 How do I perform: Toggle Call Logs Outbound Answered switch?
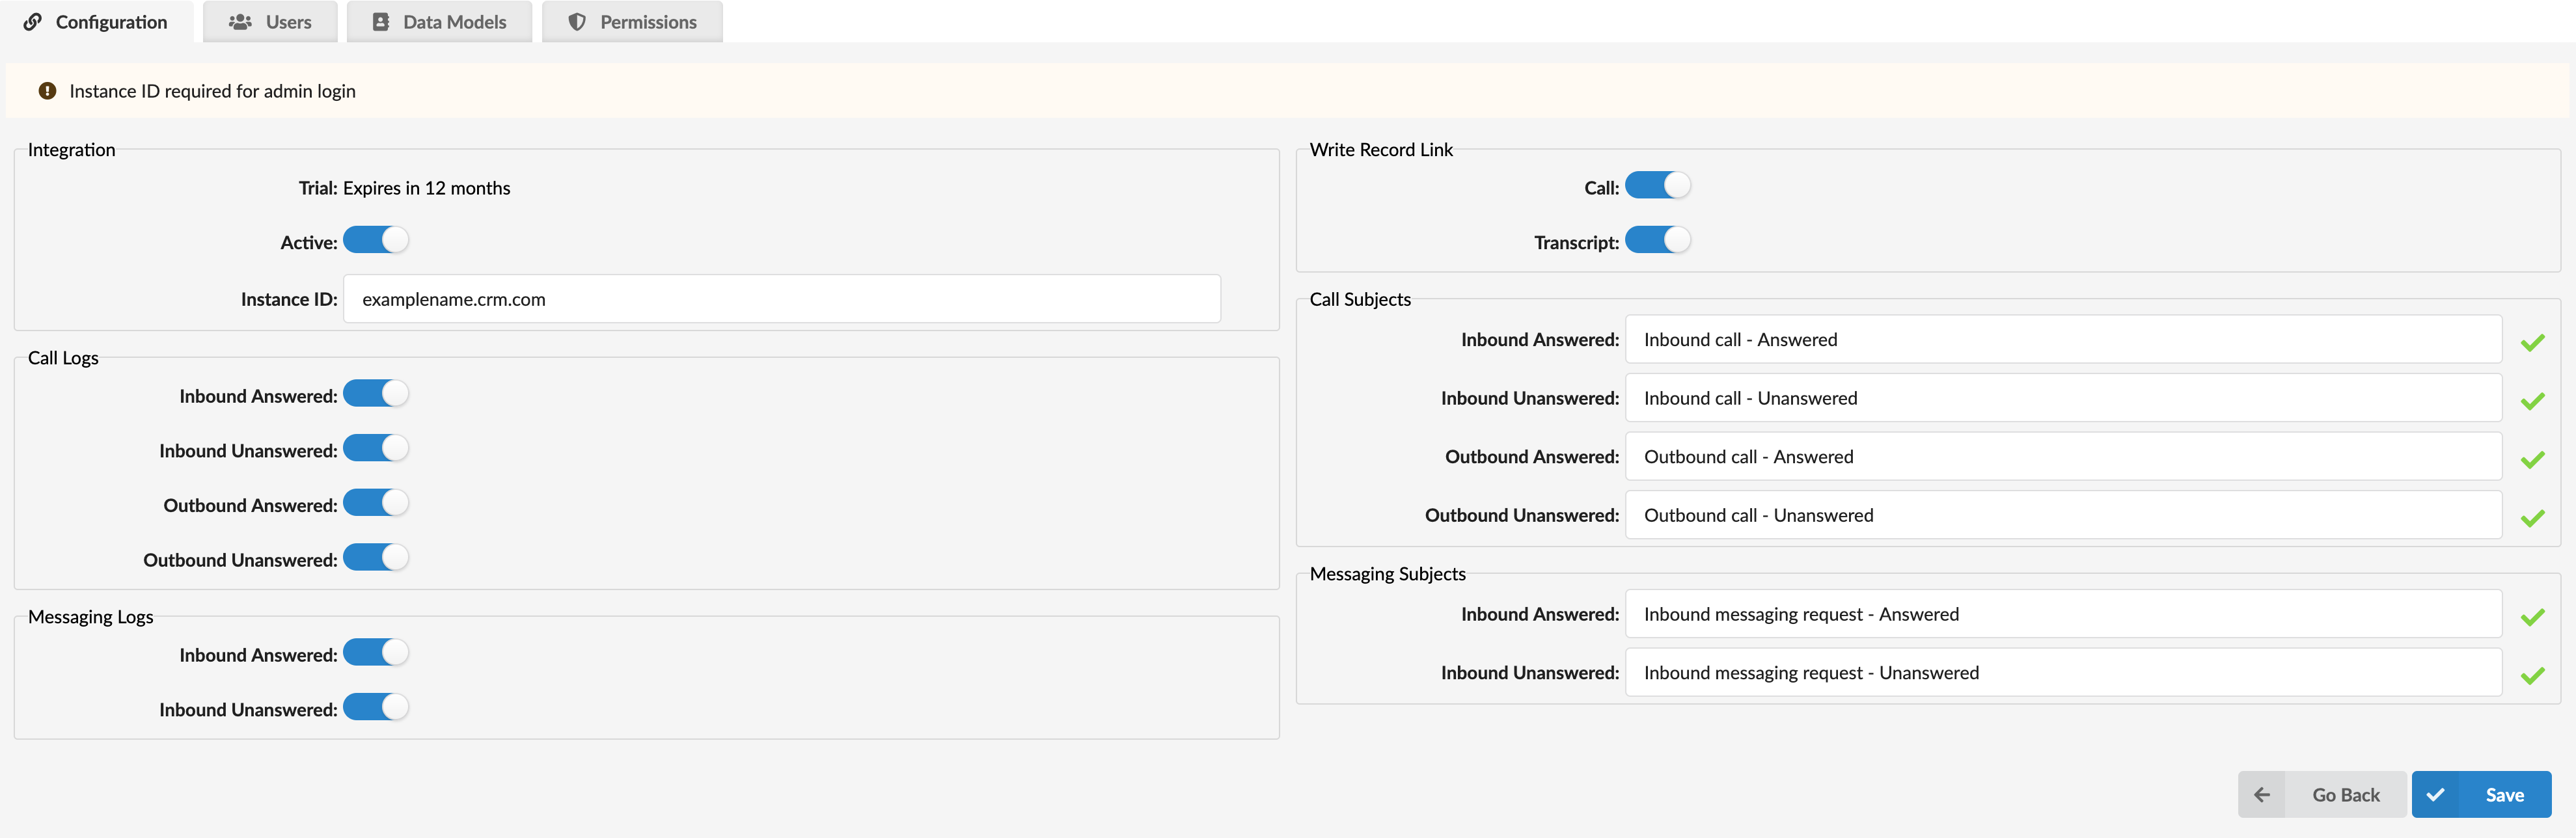[x=376, y=503]
